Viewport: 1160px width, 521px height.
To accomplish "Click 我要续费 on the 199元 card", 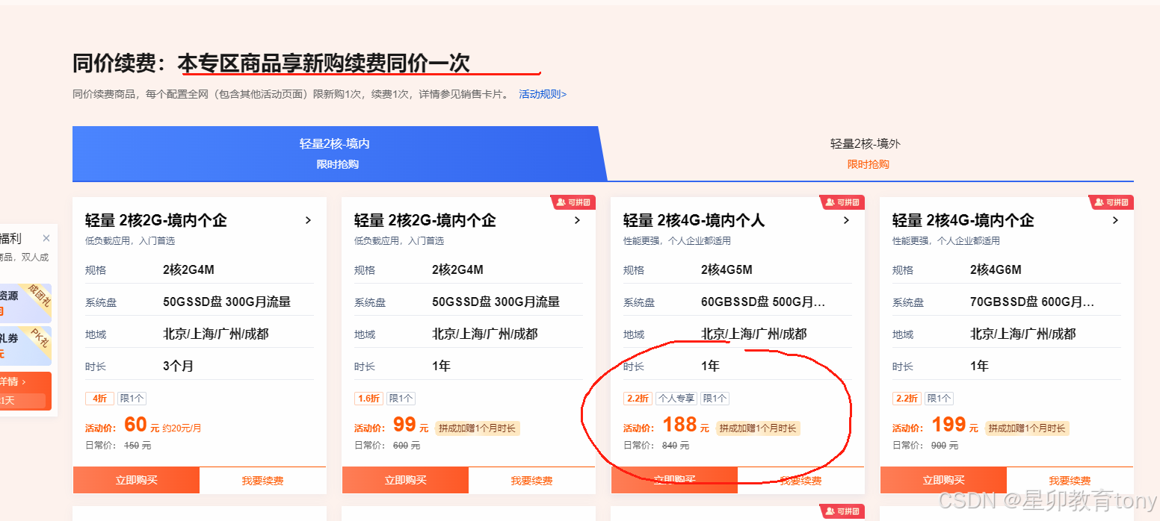I will (1070, 480).
